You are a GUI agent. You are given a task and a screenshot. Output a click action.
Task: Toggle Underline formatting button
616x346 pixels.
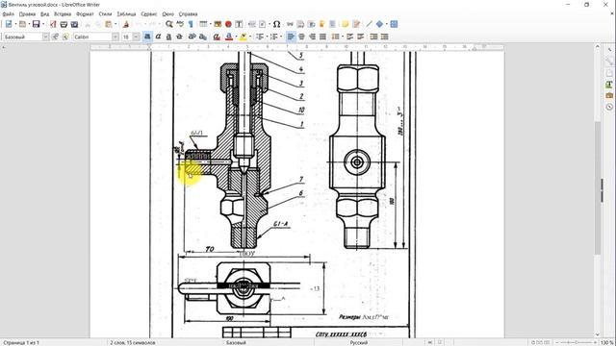click(x=168, y=37)
